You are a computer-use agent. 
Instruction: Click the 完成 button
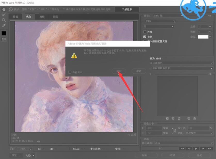click(199, 155)
